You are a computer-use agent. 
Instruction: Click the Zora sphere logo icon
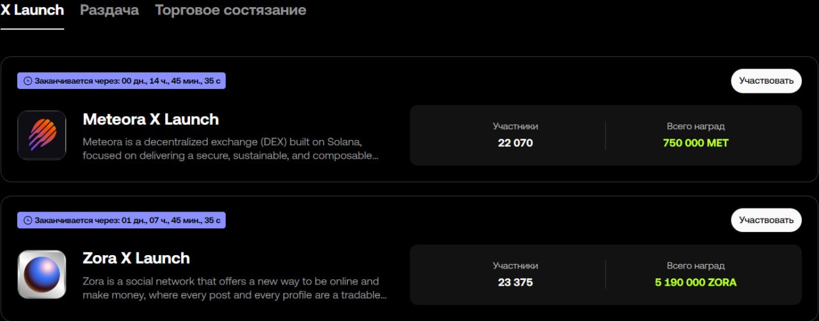coord(42,274)
